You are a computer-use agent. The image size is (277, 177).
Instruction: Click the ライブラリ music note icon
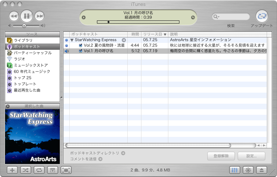click(10, 40)
